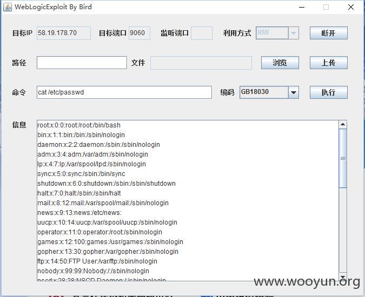Focus the empty 监听端口 field

(x=202, y=33)
